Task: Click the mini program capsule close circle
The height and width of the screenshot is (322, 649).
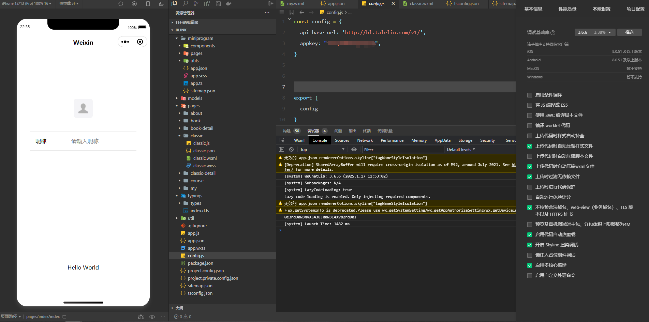Action: [x=140, y=42]
